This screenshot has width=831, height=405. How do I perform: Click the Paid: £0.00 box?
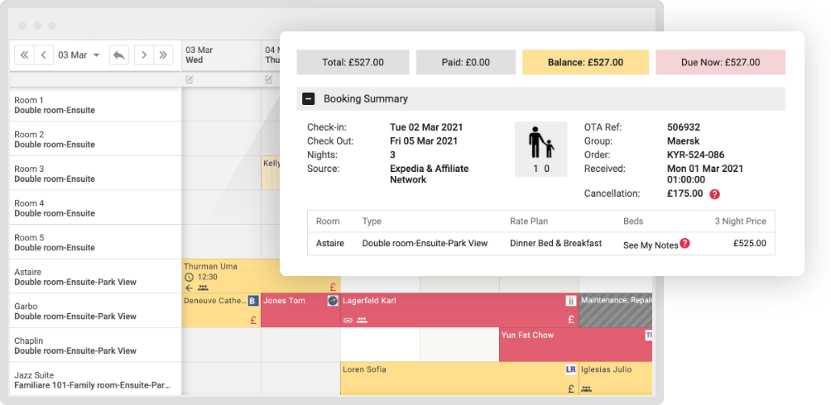tap(466, 62)
